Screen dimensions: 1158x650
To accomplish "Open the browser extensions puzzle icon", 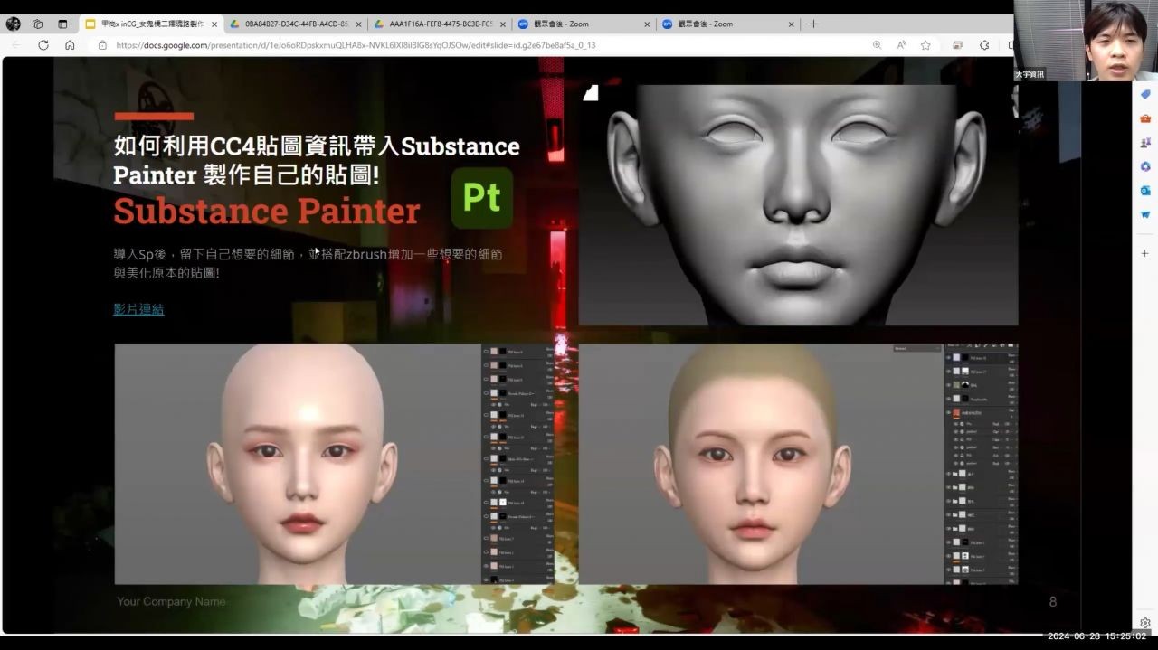I will coord(984,45).
